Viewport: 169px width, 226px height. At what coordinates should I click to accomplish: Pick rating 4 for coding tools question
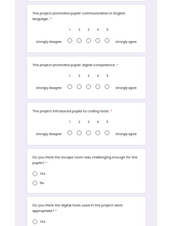[x=98, y=133]
